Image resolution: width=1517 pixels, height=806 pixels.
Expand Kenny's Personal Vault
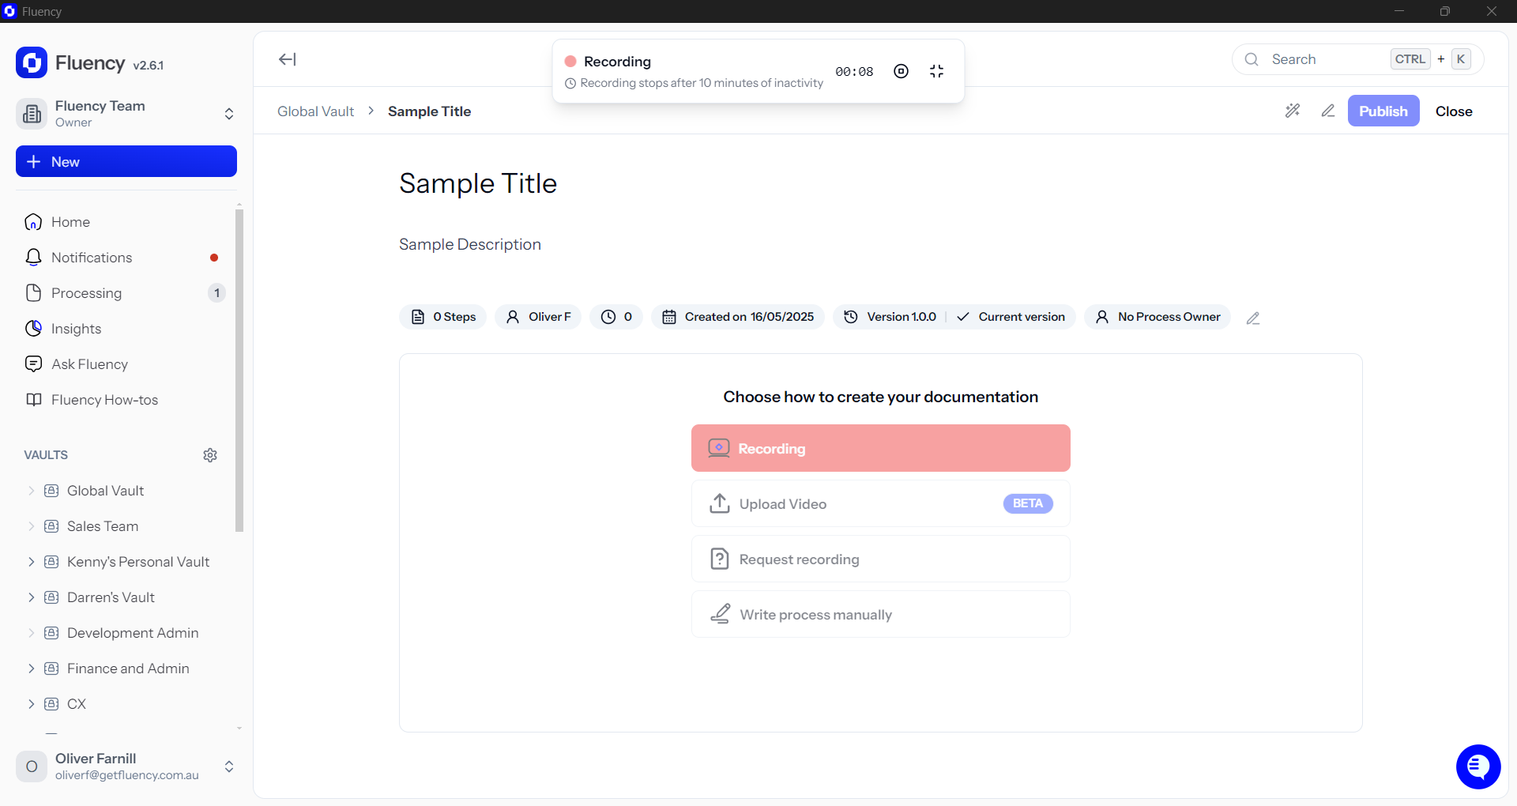coord(32,562)
